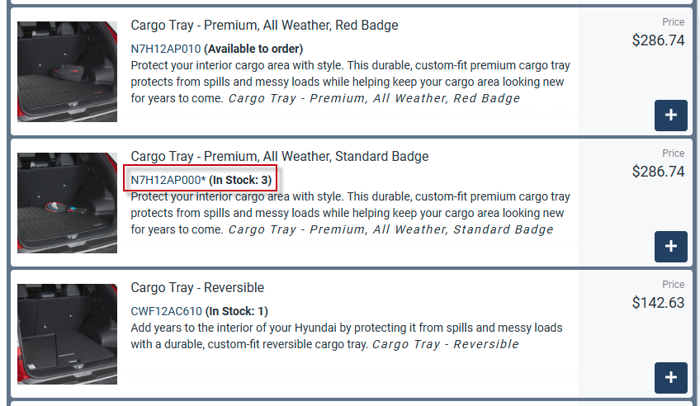The height and width of the screenshot is (406, 700).
Task: Click the "Available to order" status text
Action: [x=253, y=49]
